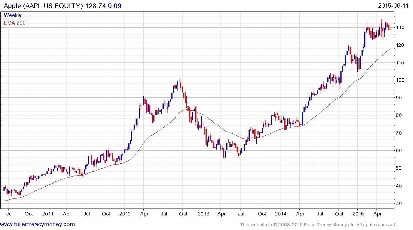The height and width of the screenshot is (230, 413).
Task: Click the 'Oct' label just before 2012
Action: pos(106,214)
